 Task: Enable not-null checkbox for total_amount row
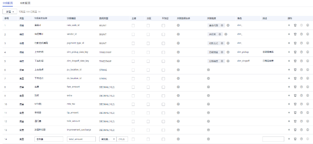(163, 139)
